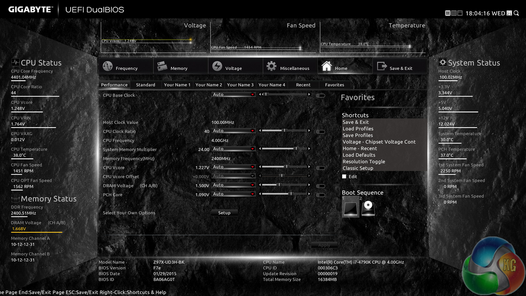The width and height of the screenshot is (526, 296).
Task: Click left arrow of DRAM Voltage slider
Action: pos(260,185)
